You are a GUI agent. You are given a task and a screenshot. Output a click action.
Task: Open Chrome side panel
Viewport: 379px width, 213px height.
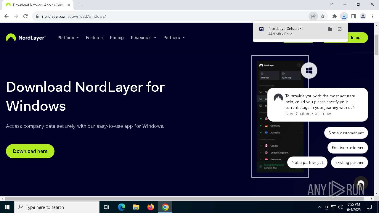pyautogui.click(x=354, y=16)
